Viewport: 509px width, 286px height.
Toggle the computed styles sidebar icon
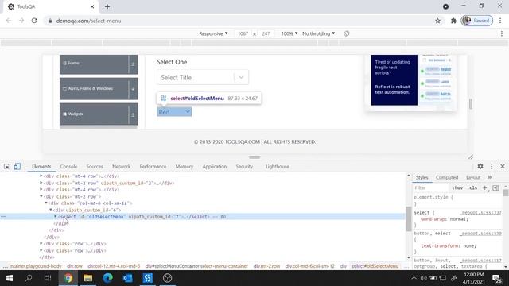click(x=495, y=188)
